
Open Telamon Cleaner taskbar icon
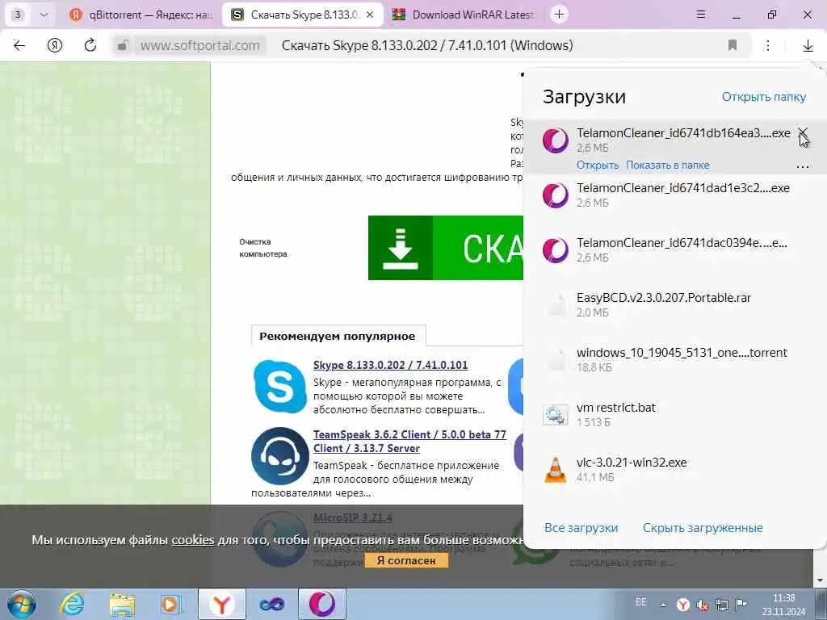pos(322,604)
